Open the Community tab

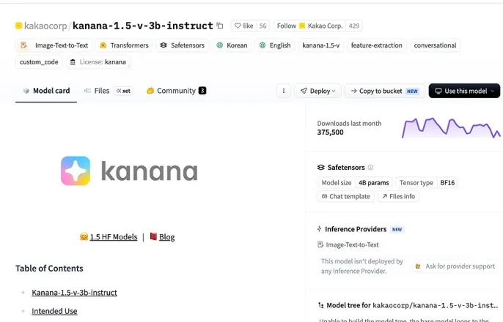point(177,91)
